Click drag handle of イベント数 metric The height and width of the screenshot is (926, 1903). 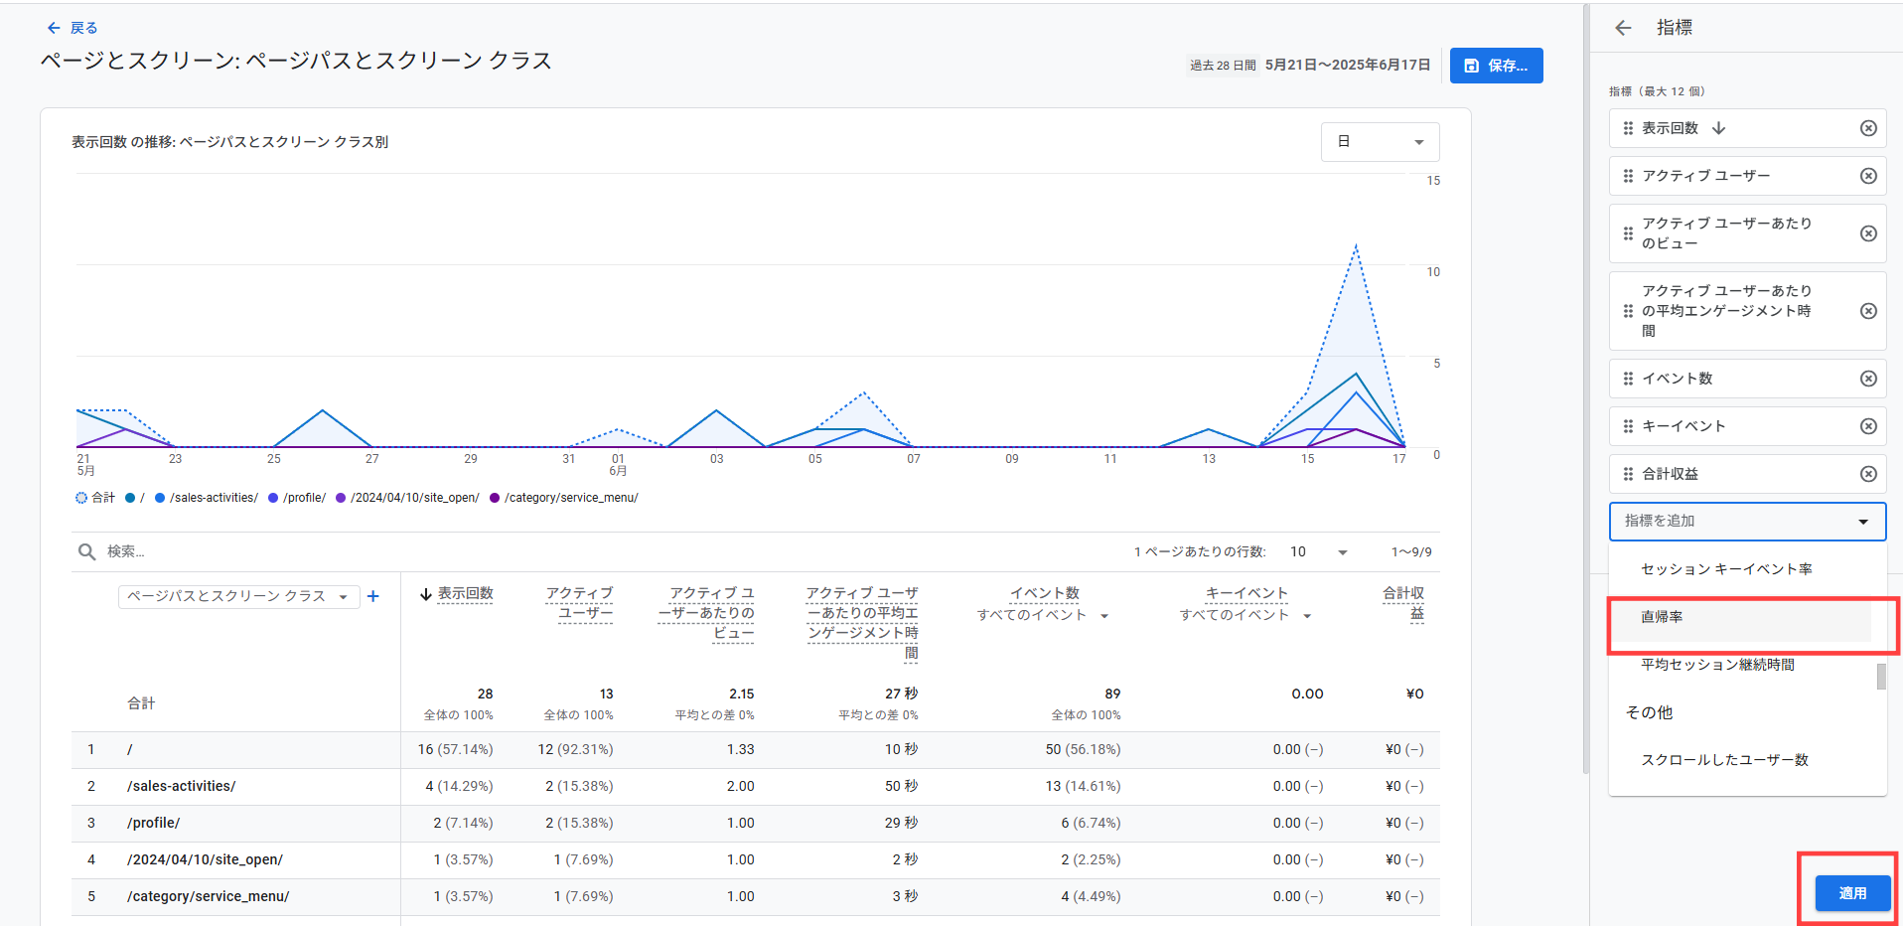click(1628, 379)
